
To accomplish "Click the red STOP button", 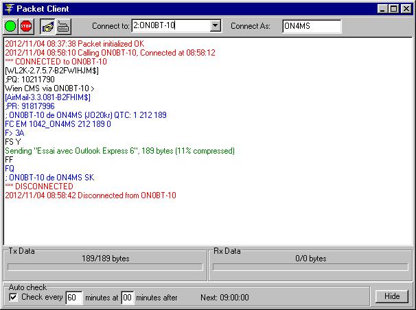I will click(x=26, y=26).
